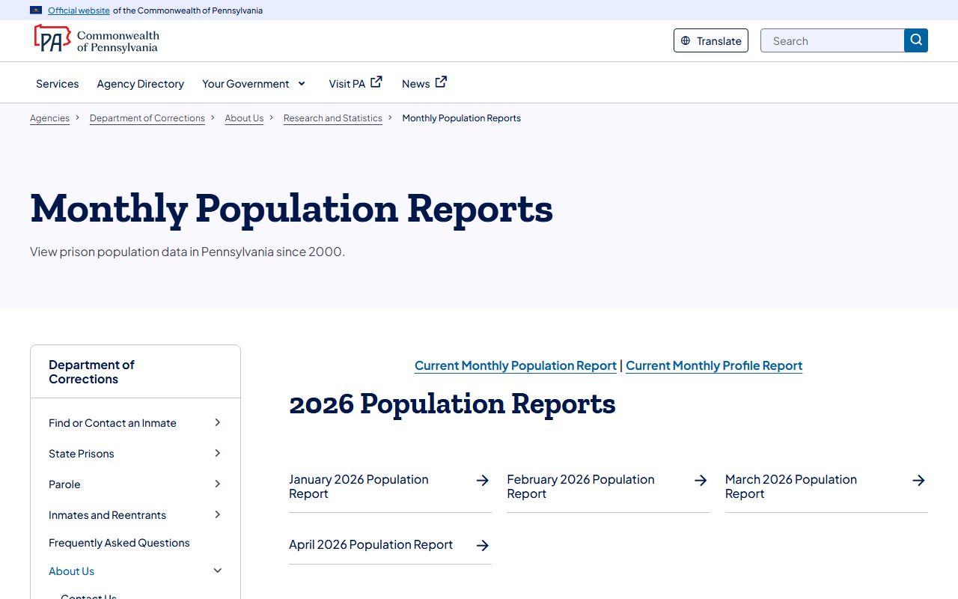Go to About Us breadcrumb link
The width and height of the screenshot is (958, 599).
pyautogui.click(x=244, y=118)
